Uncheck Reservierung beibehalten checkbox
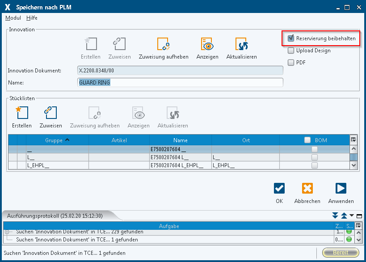366x262 pixels. click(291, 38)
